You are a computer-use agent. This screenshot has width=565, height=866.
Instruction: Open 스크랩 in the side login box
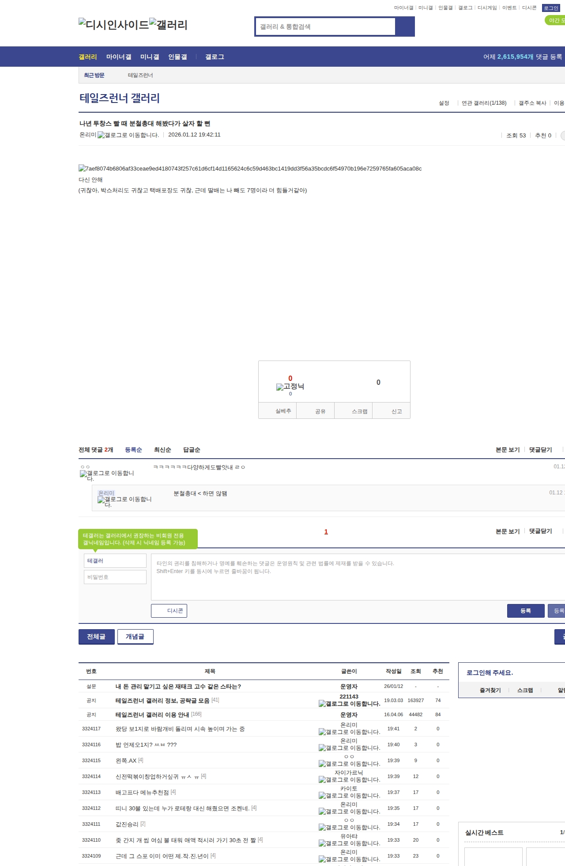click(525, 690)
